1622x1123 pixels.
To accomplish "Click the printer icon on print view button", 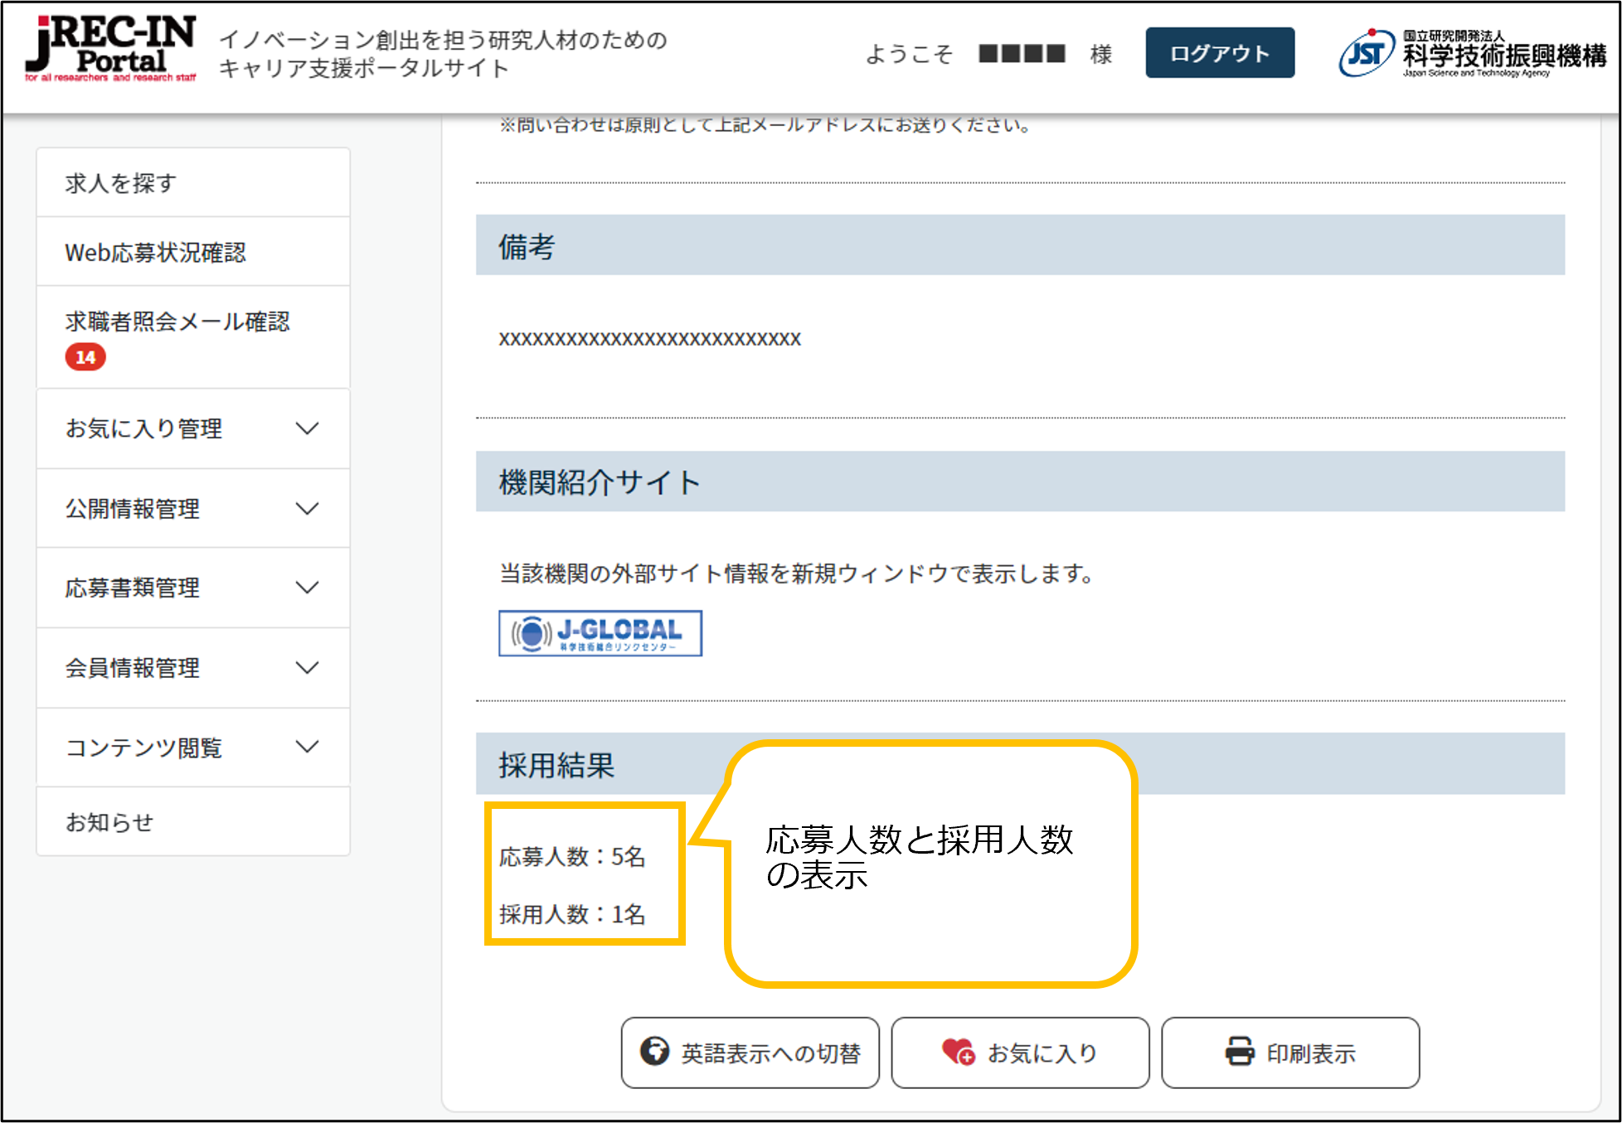I will [1240, 1052].
